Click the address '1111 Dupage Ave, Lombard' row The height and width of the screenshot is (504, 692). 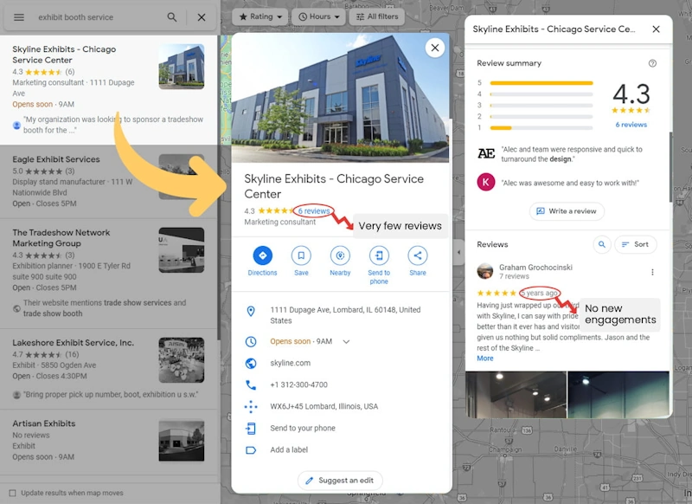pos(340,315)
